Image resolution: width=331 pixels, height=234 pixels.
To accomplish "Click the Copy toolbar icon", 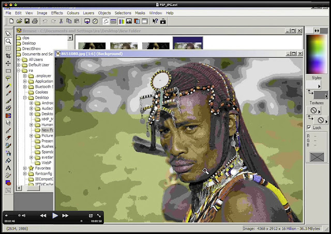I will (69, 21).
